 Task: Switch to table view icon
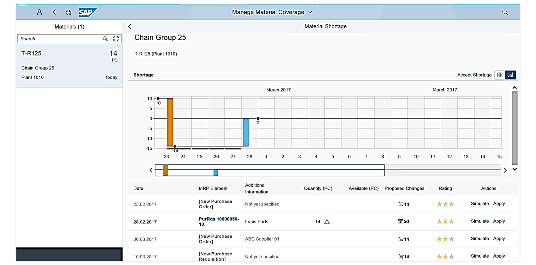point(500,75)
